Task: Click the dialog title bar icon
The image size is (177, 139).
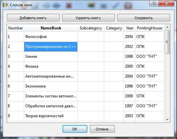Action: 5,5
